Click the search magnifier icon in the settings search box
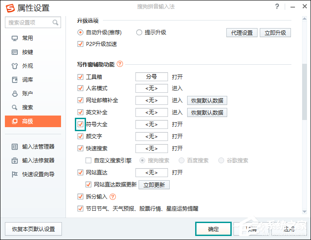Image resolution: width=311 pixels, height=240 pixels. (x=56, y=22)
